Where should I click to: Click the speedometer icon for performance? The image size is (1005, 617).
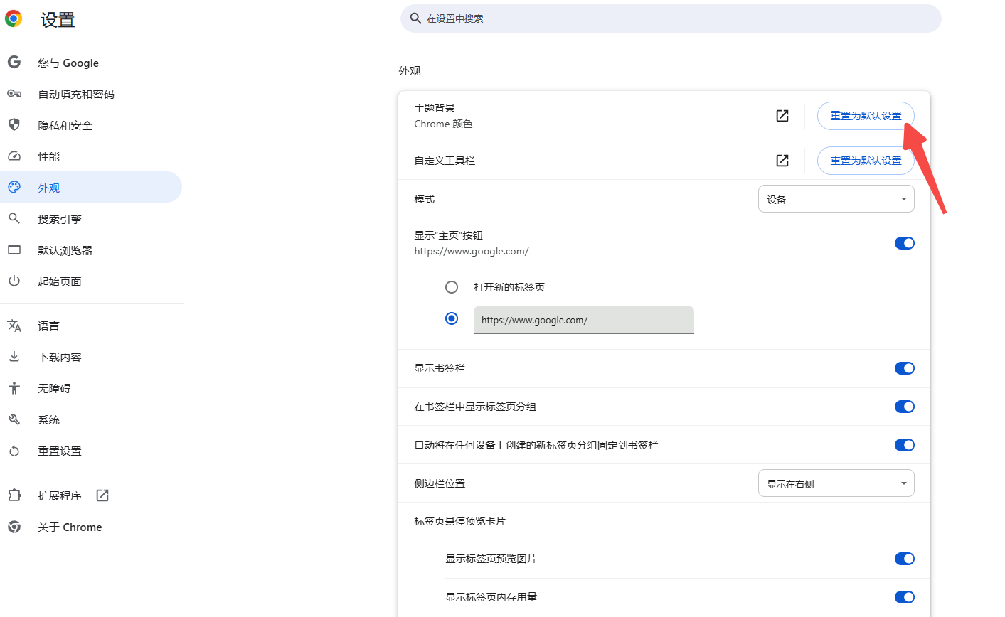point(14,156)
